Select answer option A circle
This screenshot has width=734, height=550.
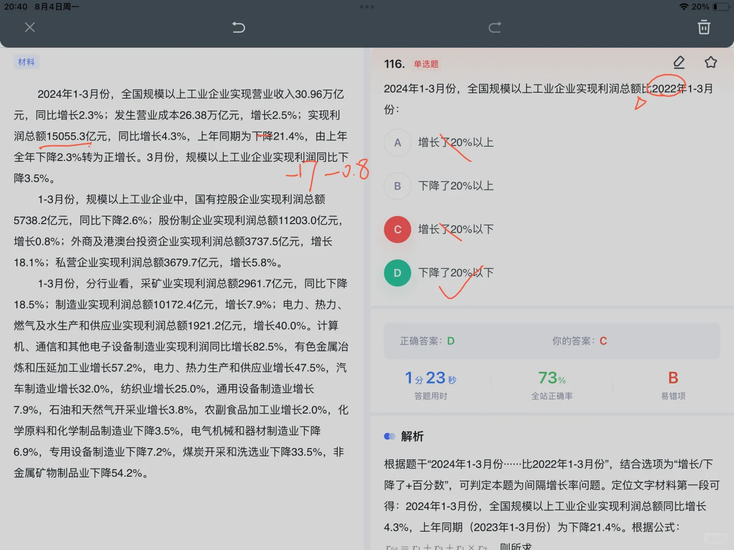coord(398,143)
